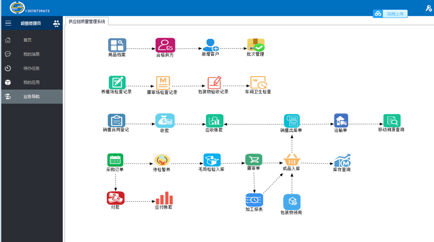The width and height of the screenshot is (434, 242).
Task: Toggle the hamburger sidebar menu
Action: pos(8,23)
